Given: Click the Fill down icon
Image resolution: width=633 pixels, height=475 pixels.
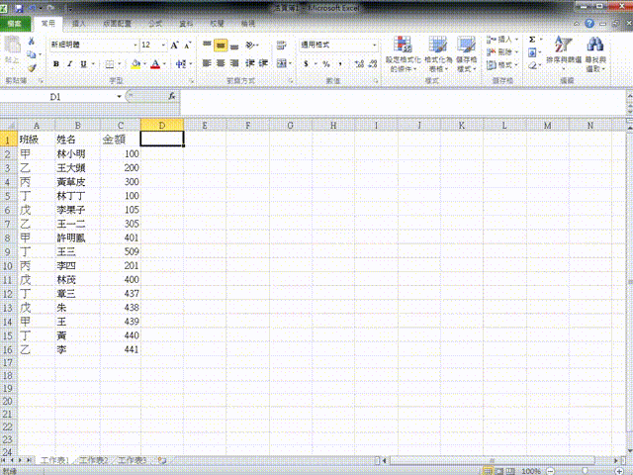Looking at the screenshot, I should 532,52.
